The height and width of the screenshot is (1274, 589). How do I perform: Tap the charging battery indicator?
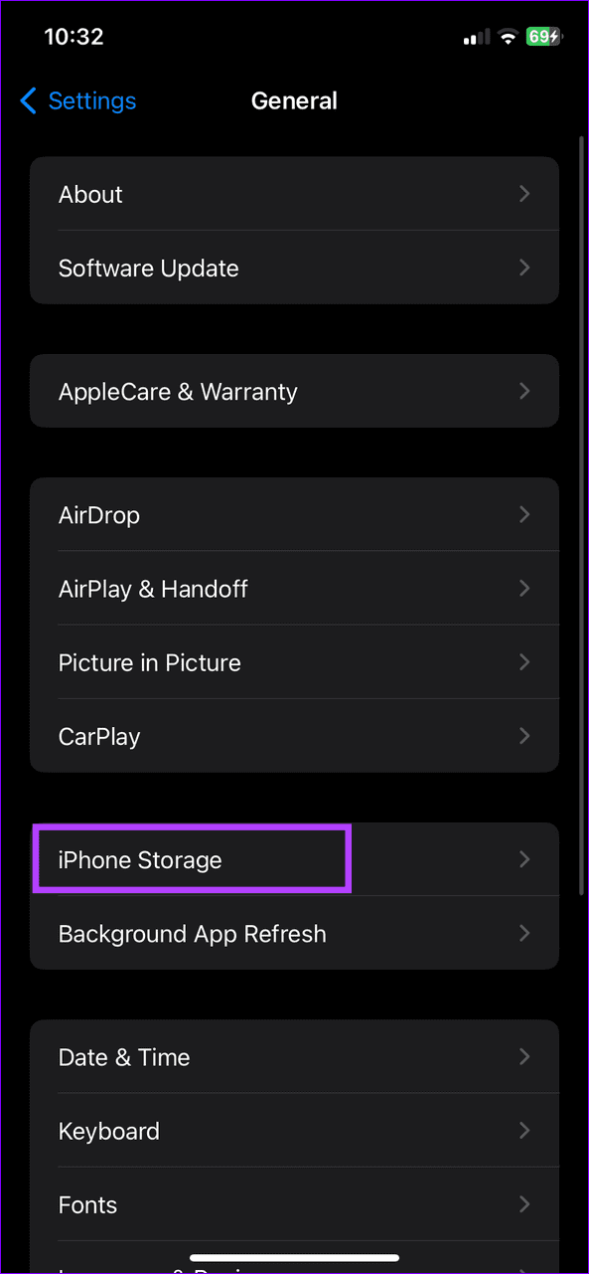click(544, 37)
